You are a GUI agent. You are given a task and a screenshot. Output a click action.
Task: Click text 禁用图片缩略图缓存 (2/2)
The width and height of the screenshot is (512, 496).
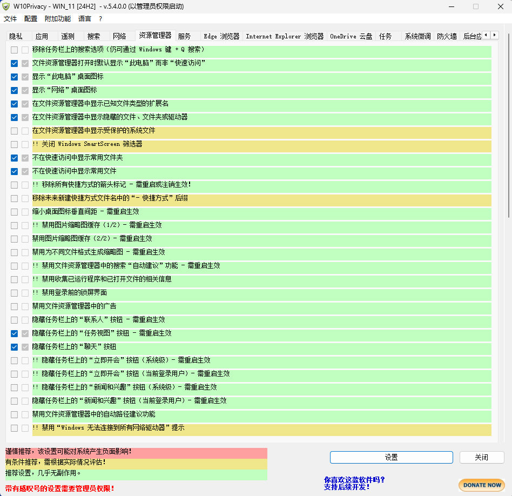92,238
